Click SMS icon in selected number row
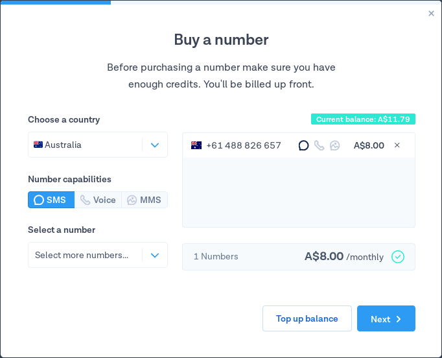Screen dimensions: 442x358 pos(303,145)
